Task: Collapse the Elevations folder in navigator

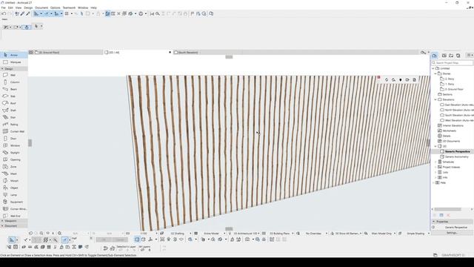Action: tap(435, 99)
